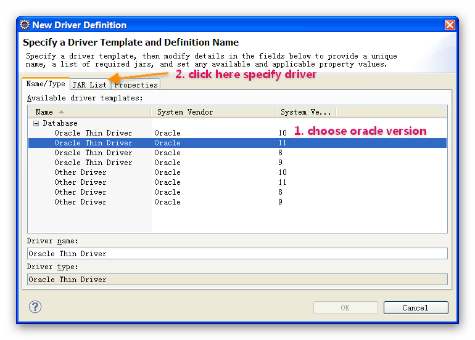The image size is (475, 340).
Task: Select the Name/Type tab
Action: [46, 84]
